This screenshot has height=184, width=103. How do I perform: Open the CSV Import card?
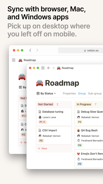point(54,136)
